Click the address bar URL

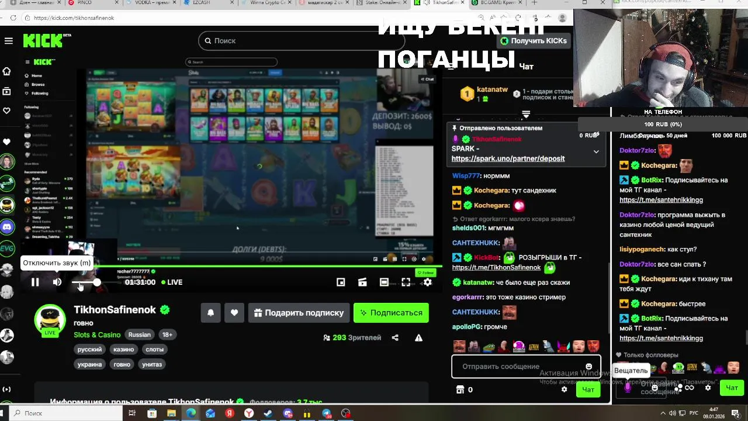pyautogui.click(x=74, y=18)
